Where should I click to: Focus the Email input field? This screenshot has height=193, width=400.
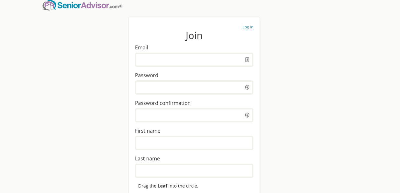coord(189,60)
